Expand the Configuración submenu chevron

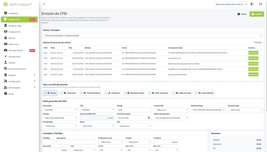pyautogui.click(x=35, y=81)
